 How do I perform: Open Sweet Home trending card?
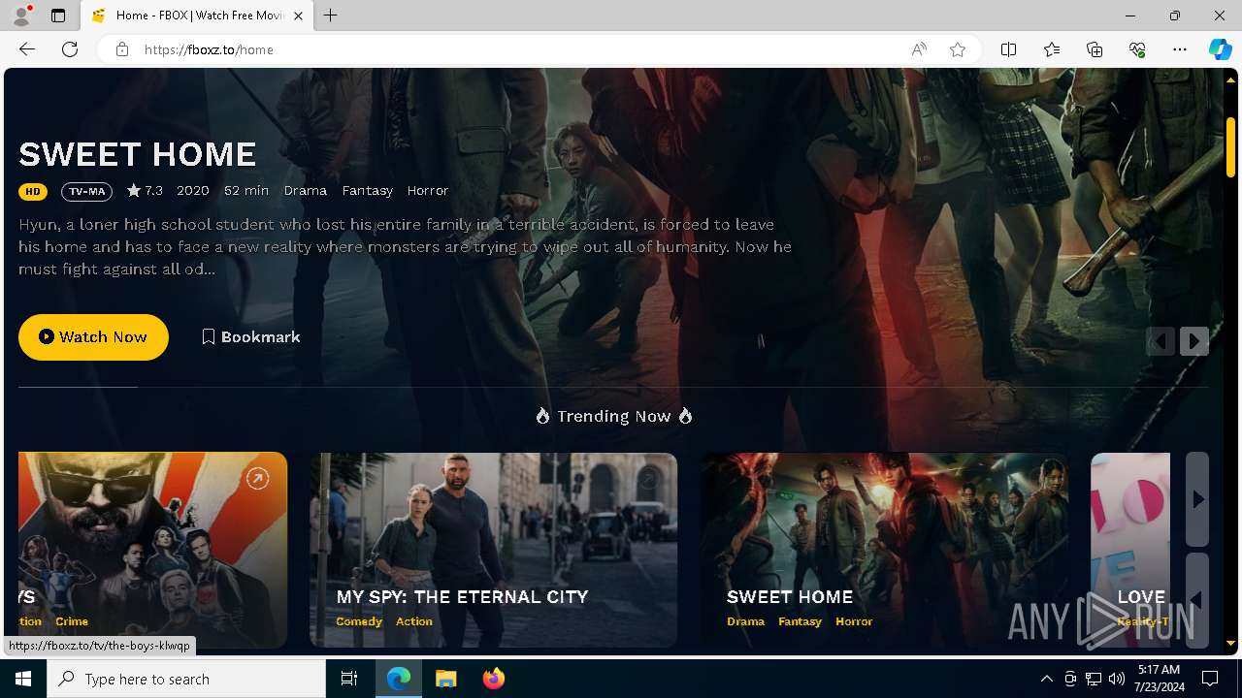coord(885,550)
